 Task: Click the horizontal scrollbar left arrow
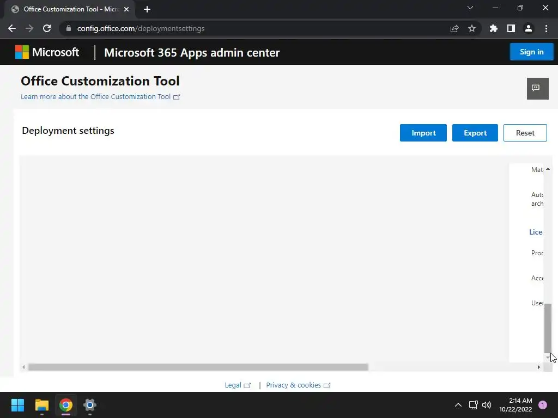point(23,367)
